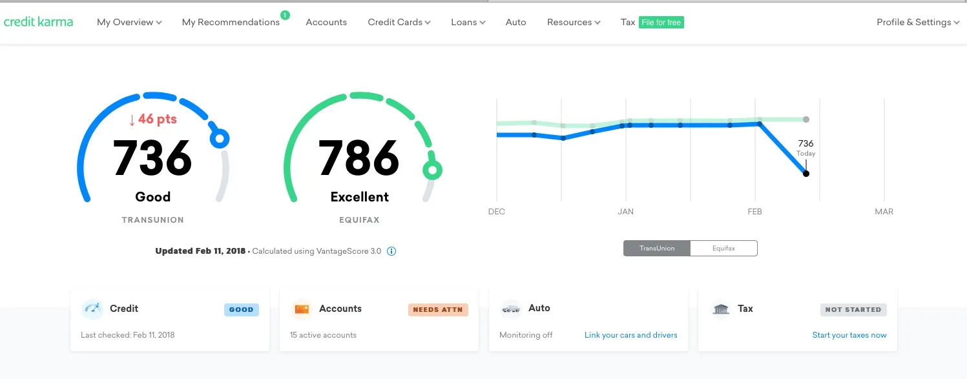Click the Credit Karma logo
Screen dimensions: 967x379
[39, 22]
